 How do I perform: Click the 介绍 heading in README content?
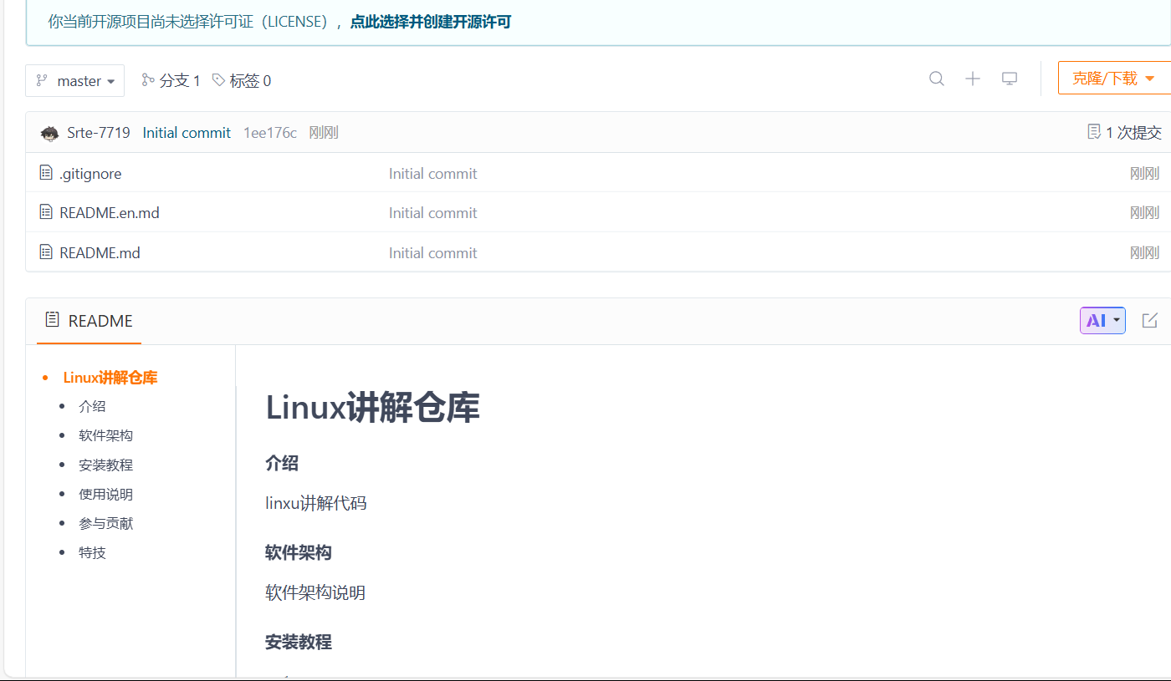pyautogui.click(x=282, y=464)
